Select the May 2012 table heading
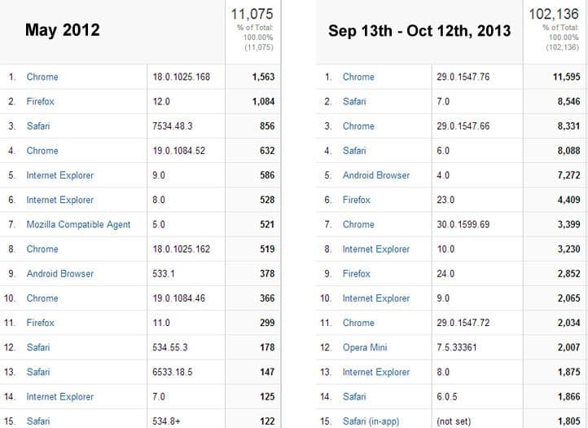The height and width of the screenshot is (428, 588). [63, 30]
